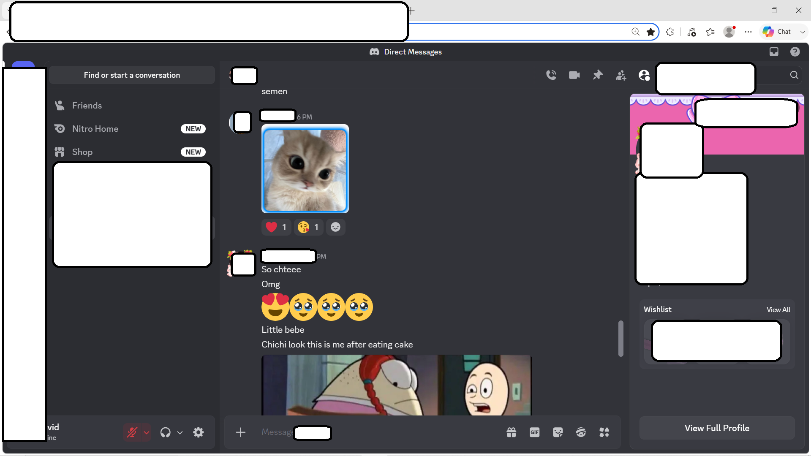Toggle deafen with the headphones icon

click(165, 432)
